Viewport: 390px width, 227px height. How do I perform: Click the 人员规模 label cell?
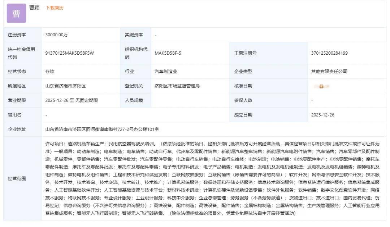134,100
